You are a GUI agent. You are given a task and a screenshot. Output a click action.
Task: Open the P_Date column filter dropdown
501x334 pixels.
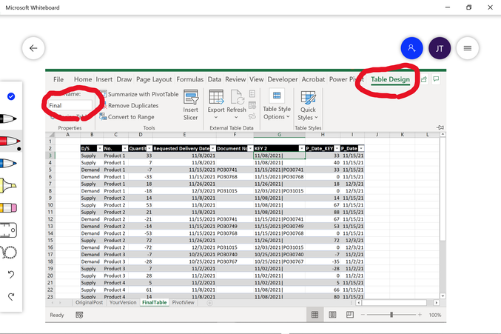[361, 148]
